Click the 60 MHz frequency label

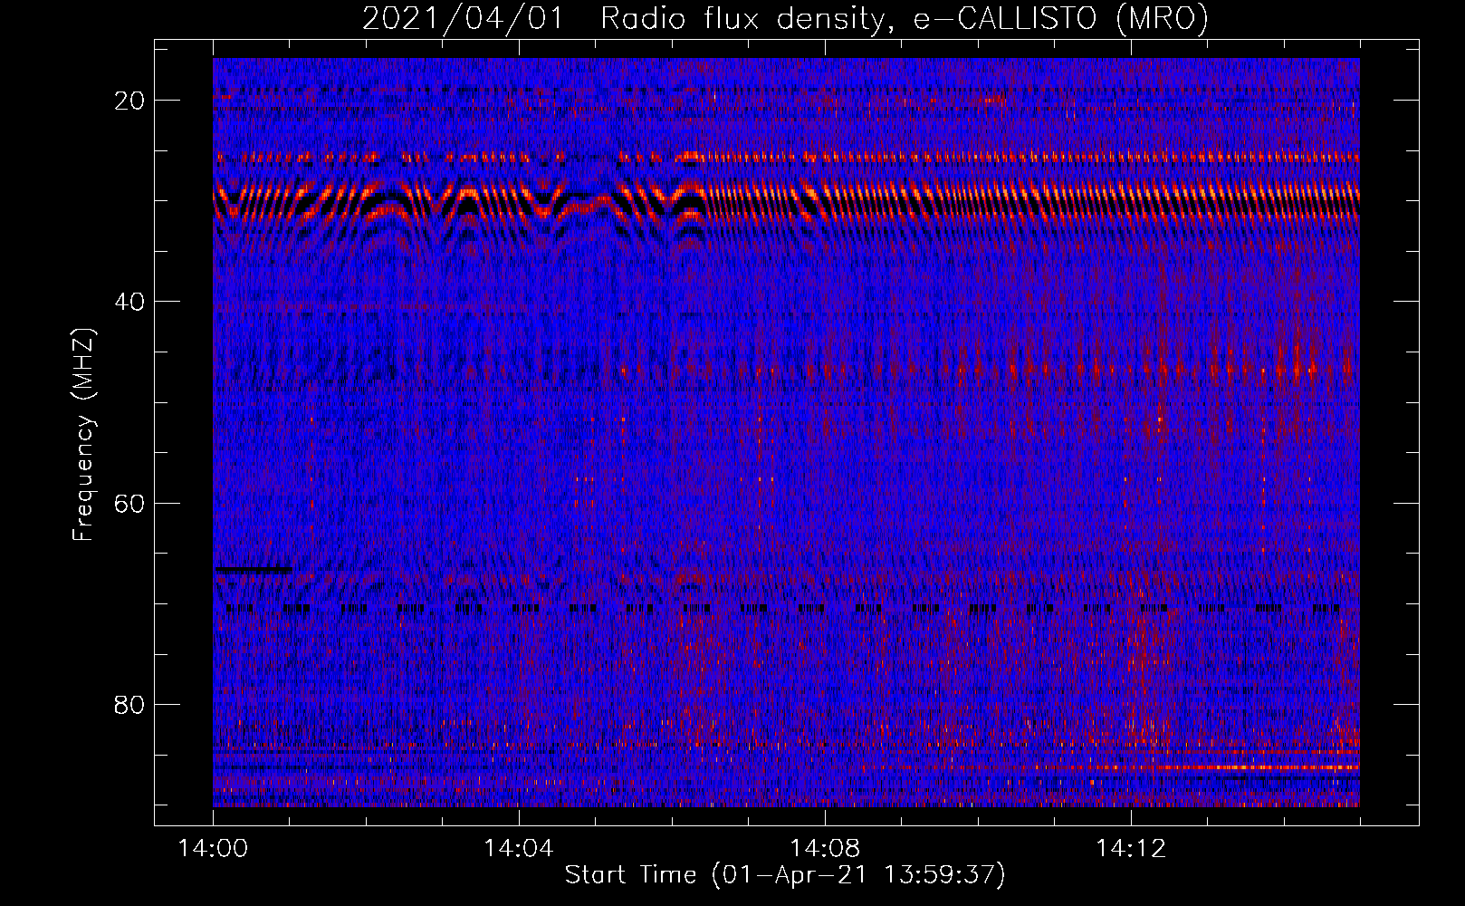(129, 503)
